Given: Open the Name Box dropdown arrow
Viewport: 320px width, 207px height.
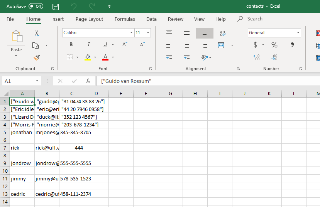Looking at the screenshot, I should [37, 81].
